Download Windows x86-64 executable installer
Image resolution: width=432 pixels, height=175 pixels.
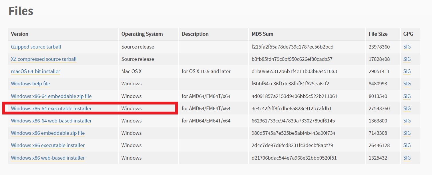pyautogui.click(x=51, y=108)
